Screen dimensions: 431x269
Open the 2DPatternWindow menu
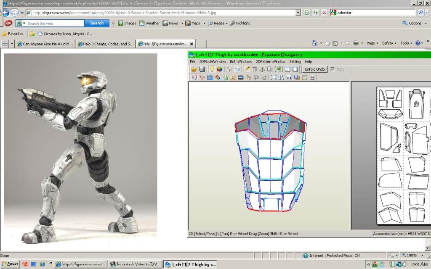coord(271,61)
